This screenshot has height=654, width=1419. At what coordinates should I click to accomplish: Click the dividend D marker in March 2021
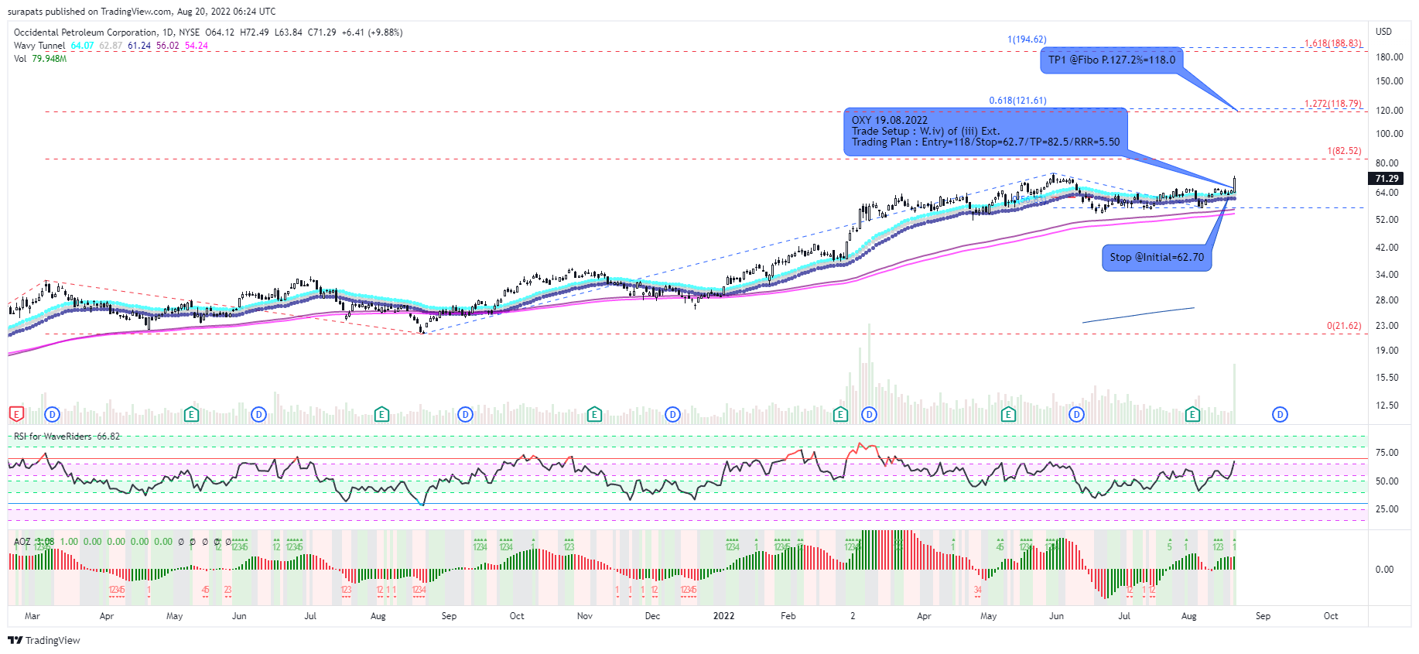(x=52, y=415)
